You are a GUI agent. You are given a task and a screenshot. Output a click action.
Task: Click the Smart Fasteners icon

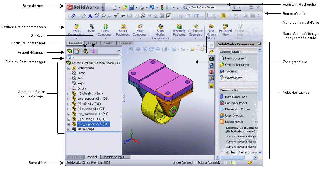(123, 27)
